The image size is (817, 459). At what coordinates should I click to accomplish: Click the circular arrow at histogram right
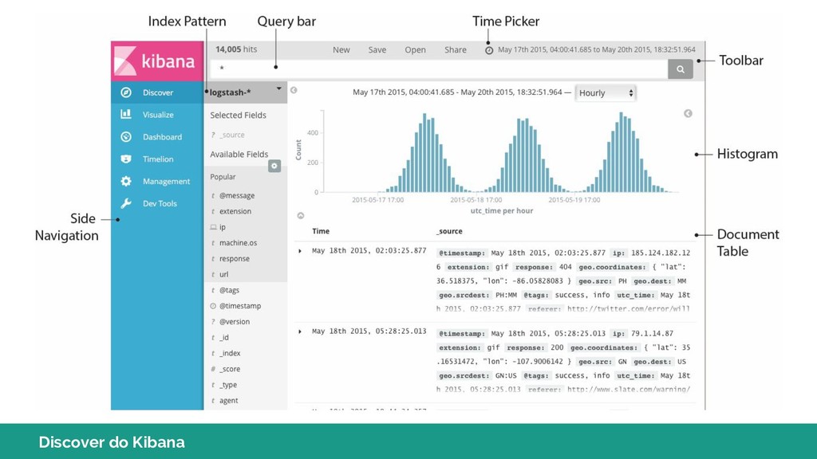(688, 113)
